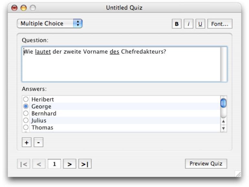Go to the next question arrow
Viewport: 249px width, 187px height.
coord(70,164)
